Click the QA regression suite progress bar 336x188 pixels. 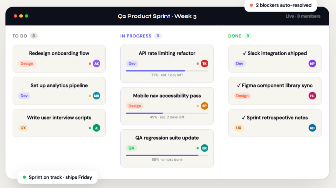pyautogui.click(x=167, y=155)
